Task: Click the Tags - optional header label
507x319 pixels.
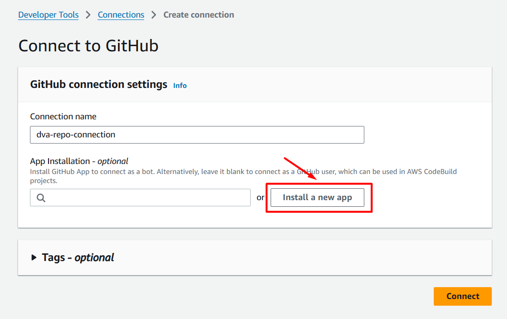Action: click(78, 258)
